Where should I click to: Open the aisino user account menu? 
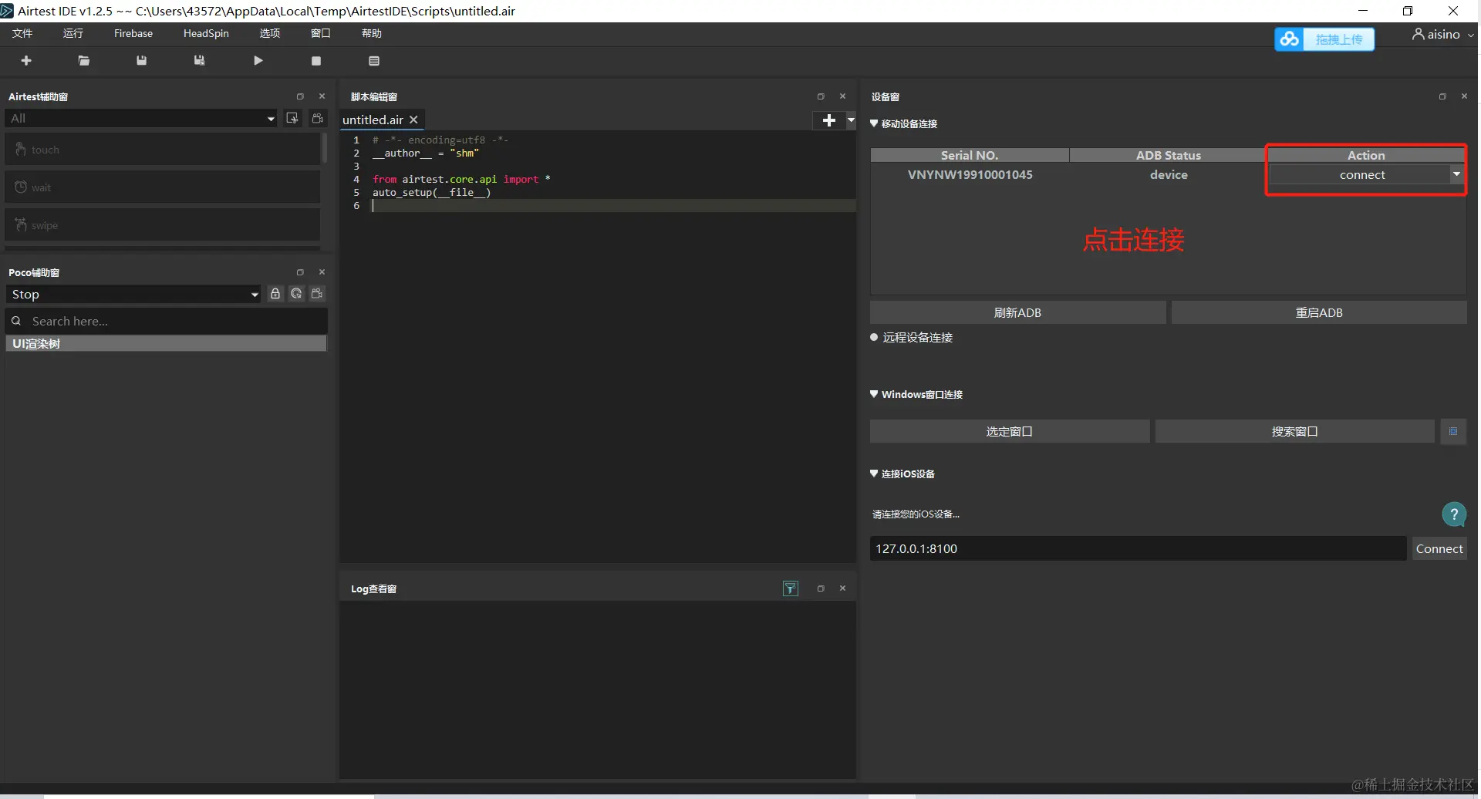click(x=1442, y=34)
